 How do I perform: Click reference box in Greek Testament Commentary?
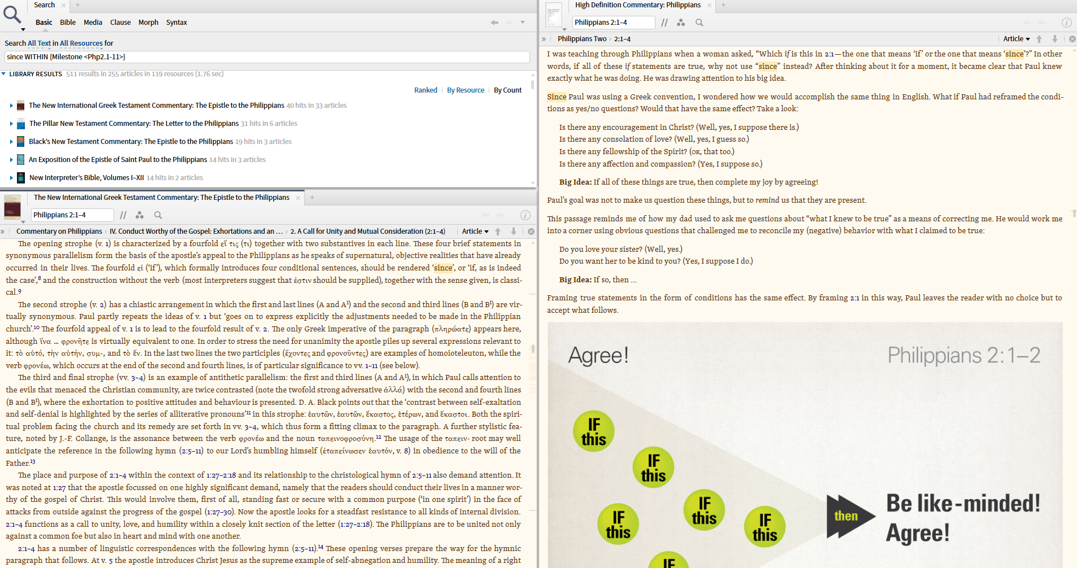pyautogui.click(x=72, y=215)
